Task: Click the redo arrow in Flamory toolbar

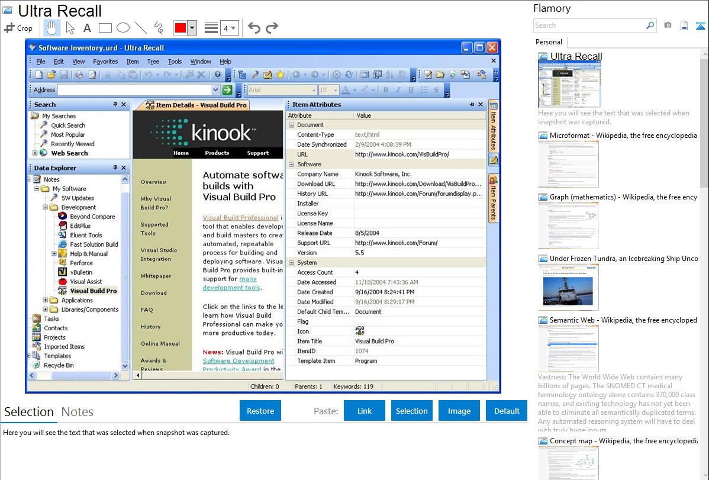Action: click(272, 28)
